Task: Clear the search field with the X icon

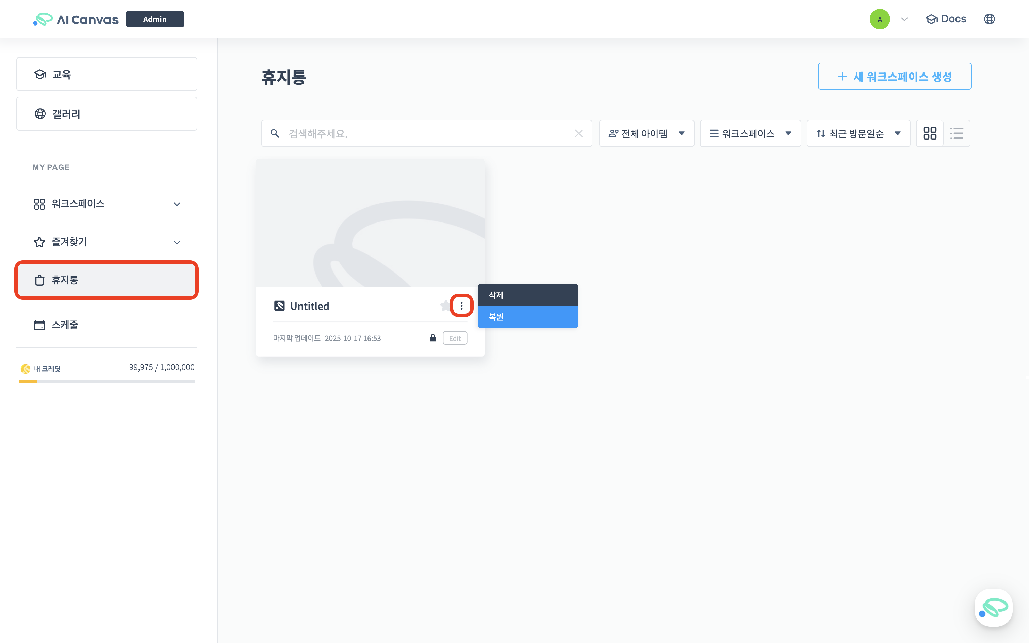Action: tap(579, 133)
